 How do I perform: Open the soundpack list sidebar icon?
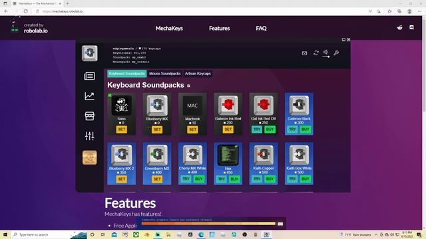point(89,76)
